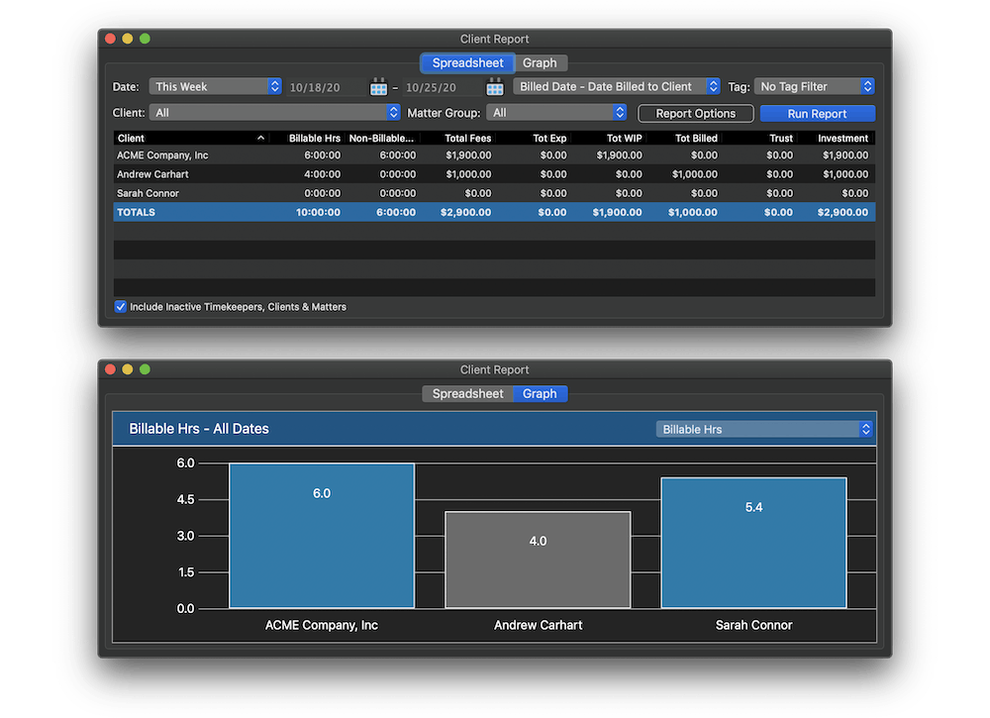Open the end date calendar picker icon

[x=495, y=86]
